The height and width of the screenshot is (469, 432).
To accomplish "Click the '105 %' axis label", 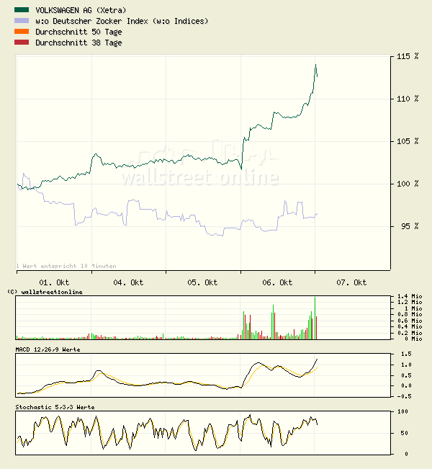I will [408, 141].
